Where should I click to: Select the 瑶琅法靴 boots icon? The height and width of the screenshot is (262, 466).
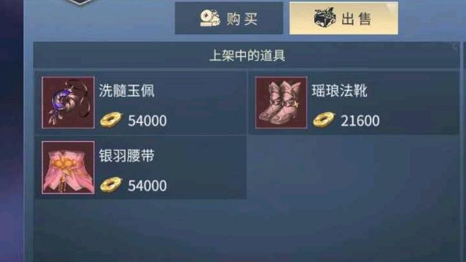[x=281, y=102]
